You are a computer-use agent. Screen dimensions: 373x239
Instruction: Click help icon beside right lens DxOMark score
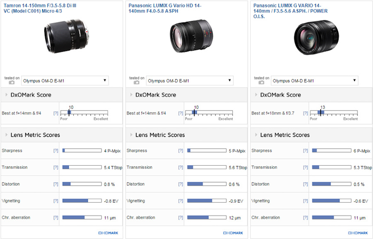pos(305,113)
